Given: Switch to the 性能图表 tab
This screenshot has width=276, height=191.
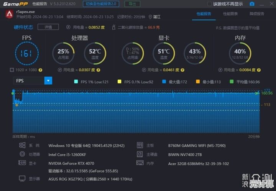Looking at the screenshot, I should click(x=230, y=14).
